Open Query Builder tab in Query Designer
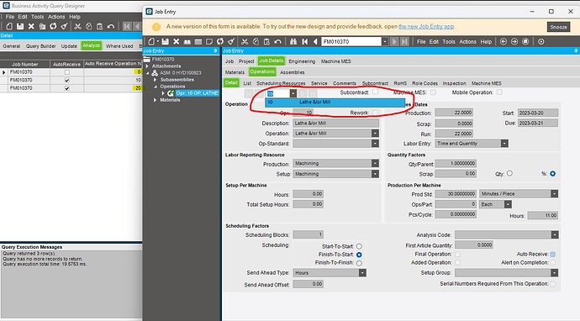The image size is (580, 321). click(40, 46)
